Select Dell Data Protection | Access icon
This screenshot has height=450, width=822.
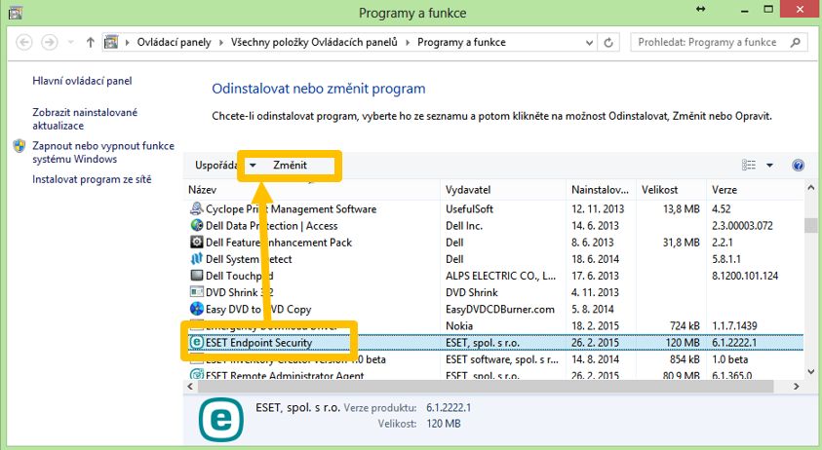point(197,225)
